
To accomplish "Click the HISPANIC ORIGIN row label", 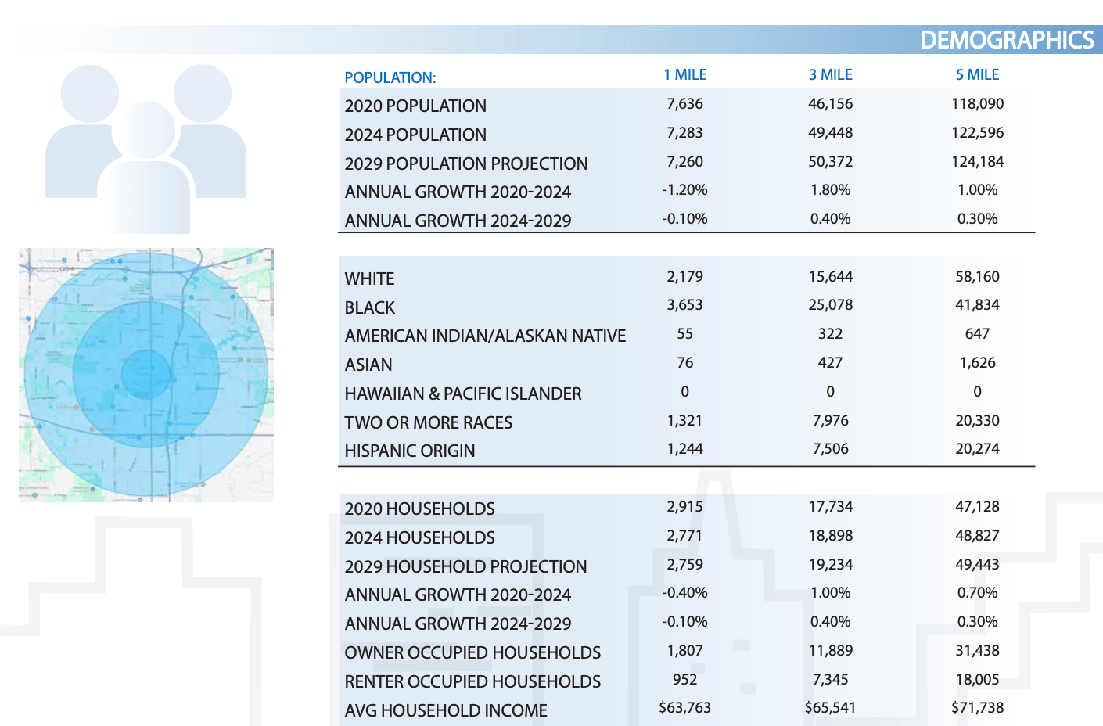I will [410, 451].
